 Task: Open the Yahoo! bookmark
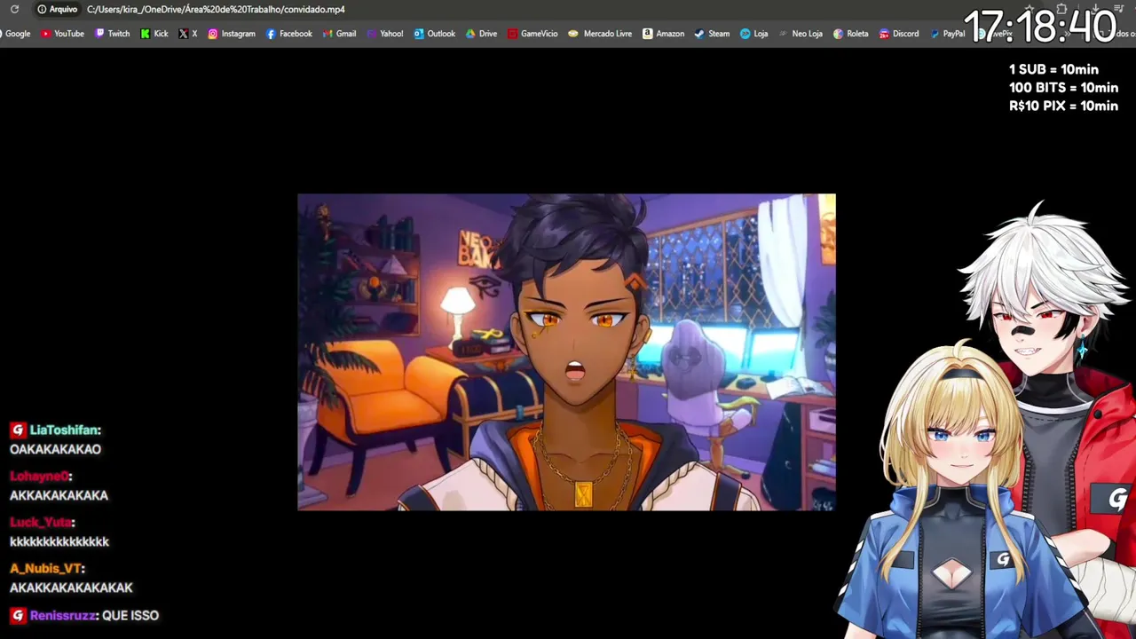[384, 34]
